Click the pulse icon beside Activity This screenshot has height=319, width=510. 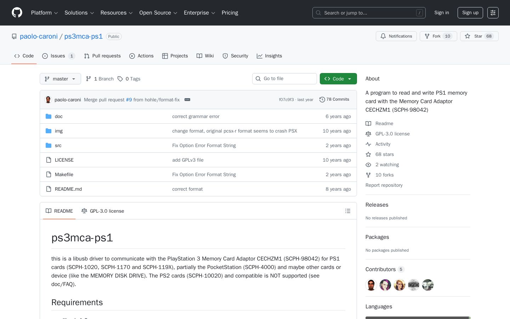(368, 144)
